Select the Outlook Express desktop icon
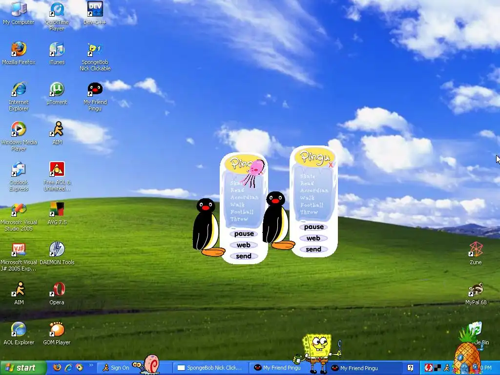This screenshot has width=500, height=375. pyautogui.click(x=19, y=177)
